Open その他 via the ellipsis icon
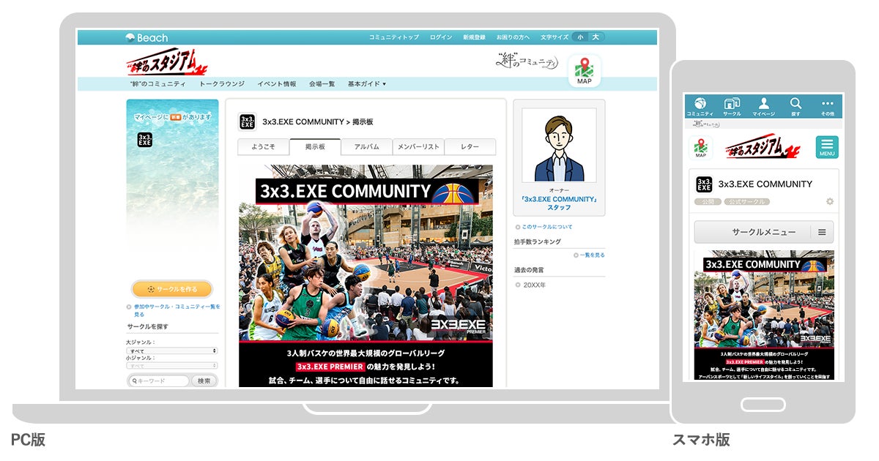Screen dimensions: 879x461 [x=826, y=103]
